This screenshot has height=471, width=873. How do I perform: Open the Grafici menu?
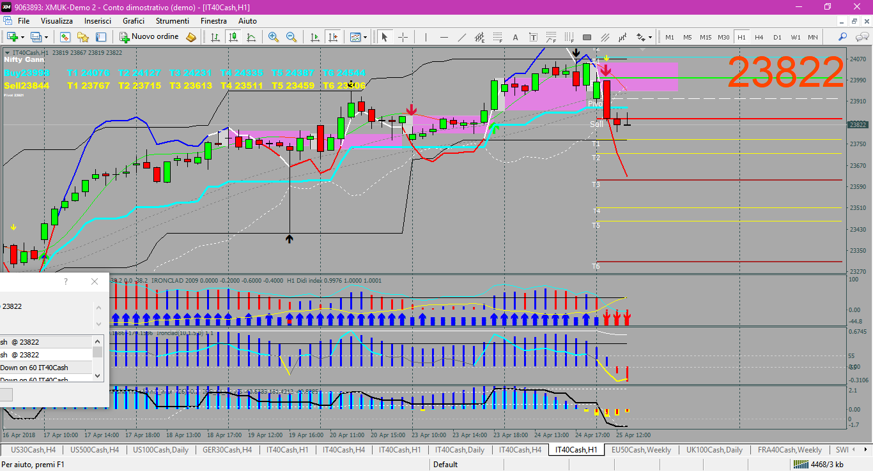pos(134,21)
